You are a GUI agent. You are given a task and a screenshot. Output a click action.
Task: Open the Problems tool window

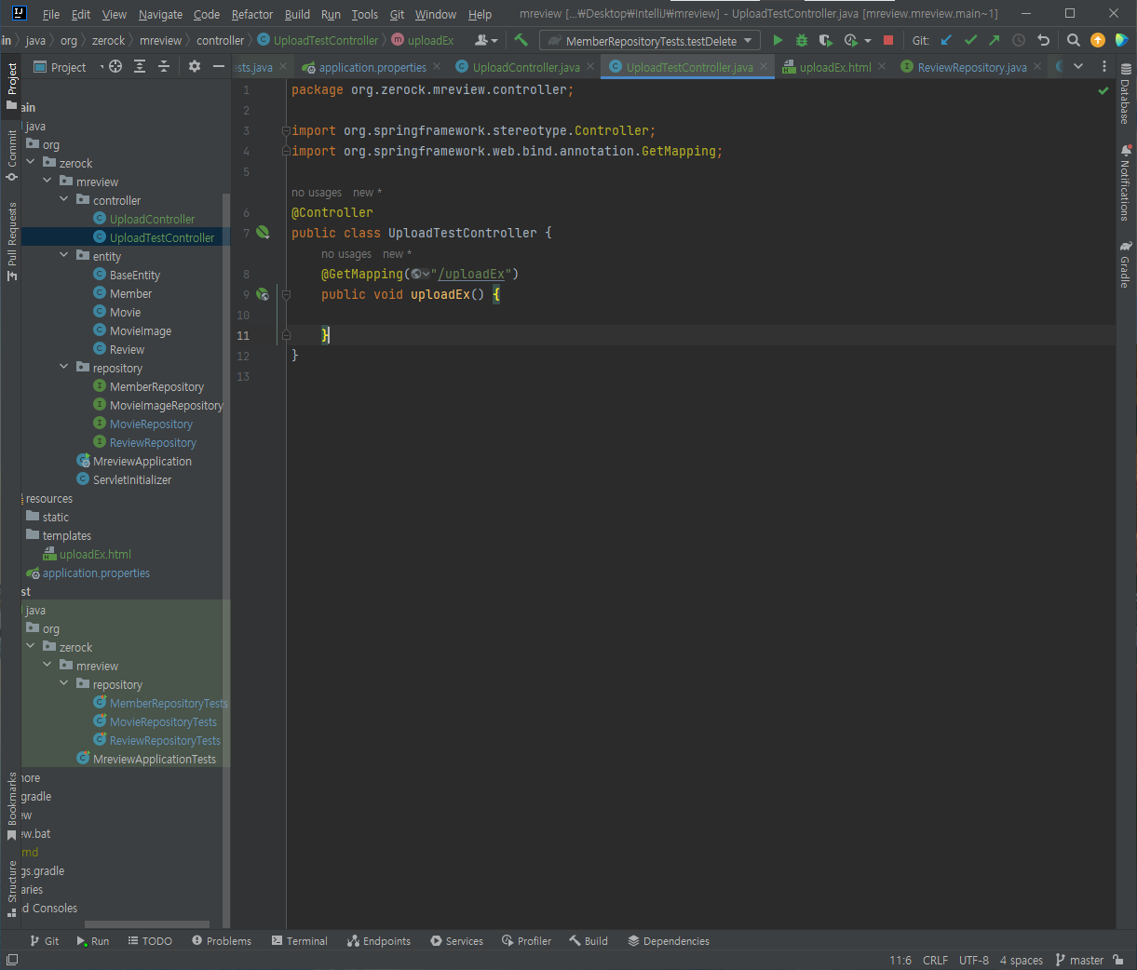click(222, 941)
